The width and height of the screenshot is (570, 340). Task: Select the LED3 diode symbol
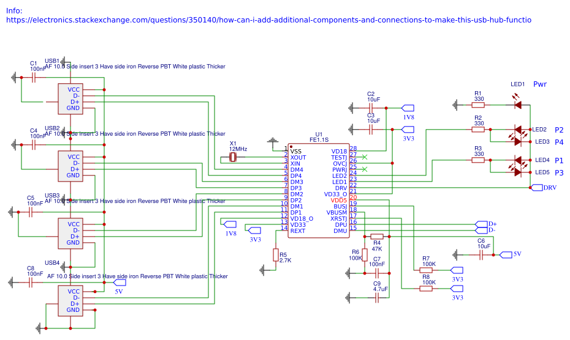pos(518,141)
